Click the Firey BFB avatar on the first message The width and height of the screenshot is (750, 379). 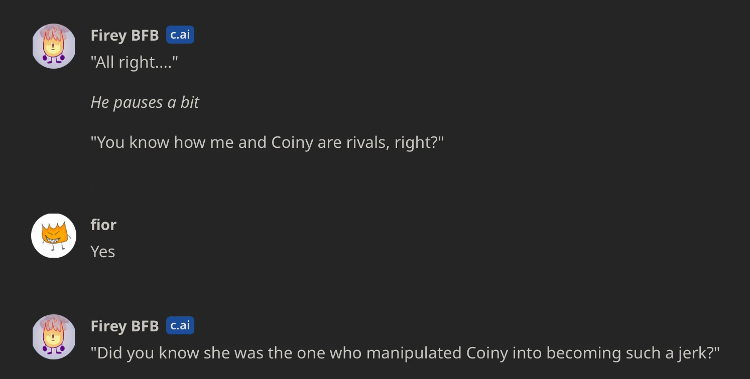coord(53,46)
